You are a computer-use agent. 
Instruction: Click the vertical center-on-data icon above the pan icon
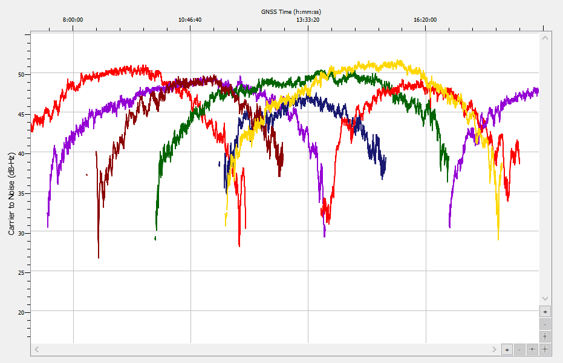pos(545,336)
